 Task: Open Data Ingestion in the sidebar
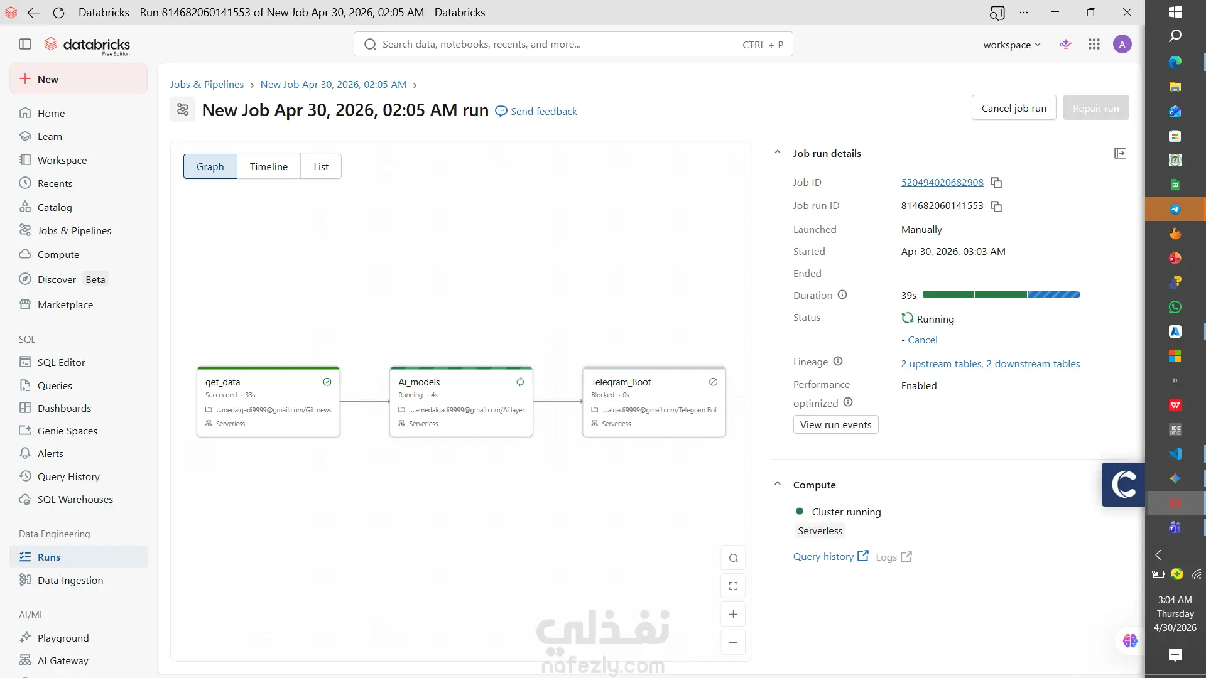click(x=79, y=580)
